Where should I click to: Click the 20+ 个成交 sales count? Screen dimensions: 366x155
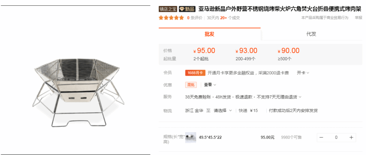pos(230,18)
